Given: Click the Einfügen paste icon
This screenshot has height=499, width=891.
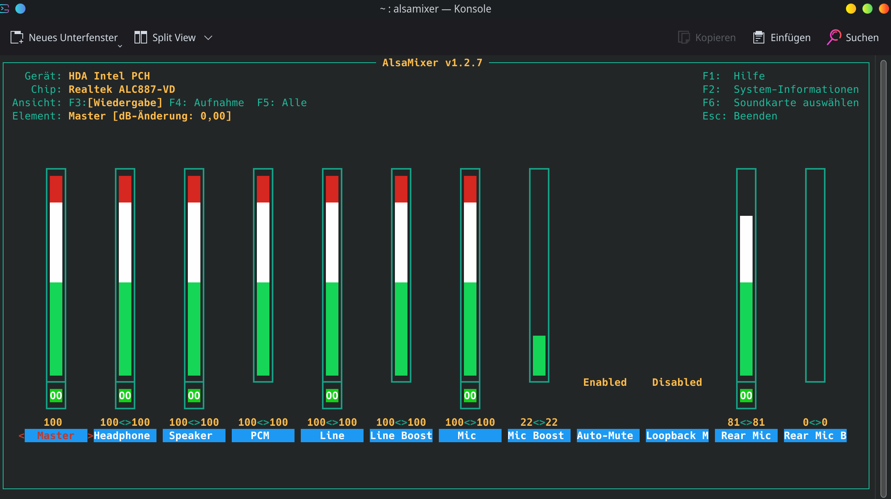Looking at the screenshot, I should point(759,38).
